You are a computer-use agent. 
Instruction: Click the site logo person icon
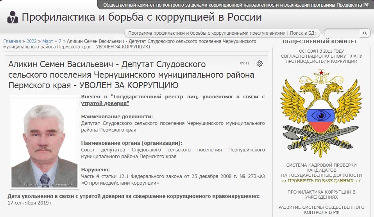click(x=13, y=18)
